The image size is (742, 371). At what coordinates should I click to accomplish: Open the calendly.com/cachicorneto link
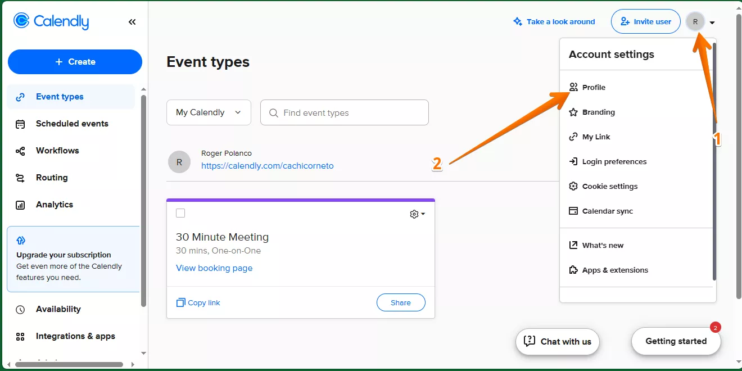tap(268, 166)
